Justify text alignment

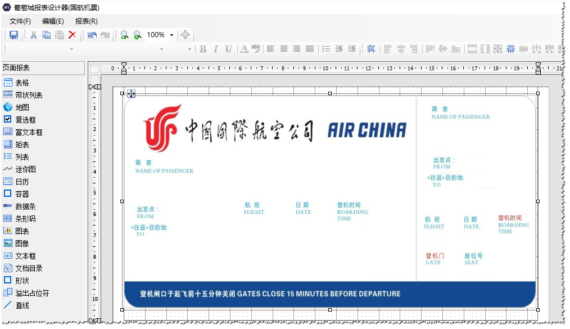tap(310, 49)
